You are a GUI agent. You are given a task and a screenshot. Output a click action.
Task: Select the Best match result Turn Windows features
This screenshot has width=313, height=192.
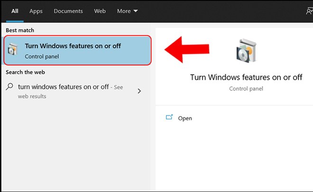[x=77, y=50]
